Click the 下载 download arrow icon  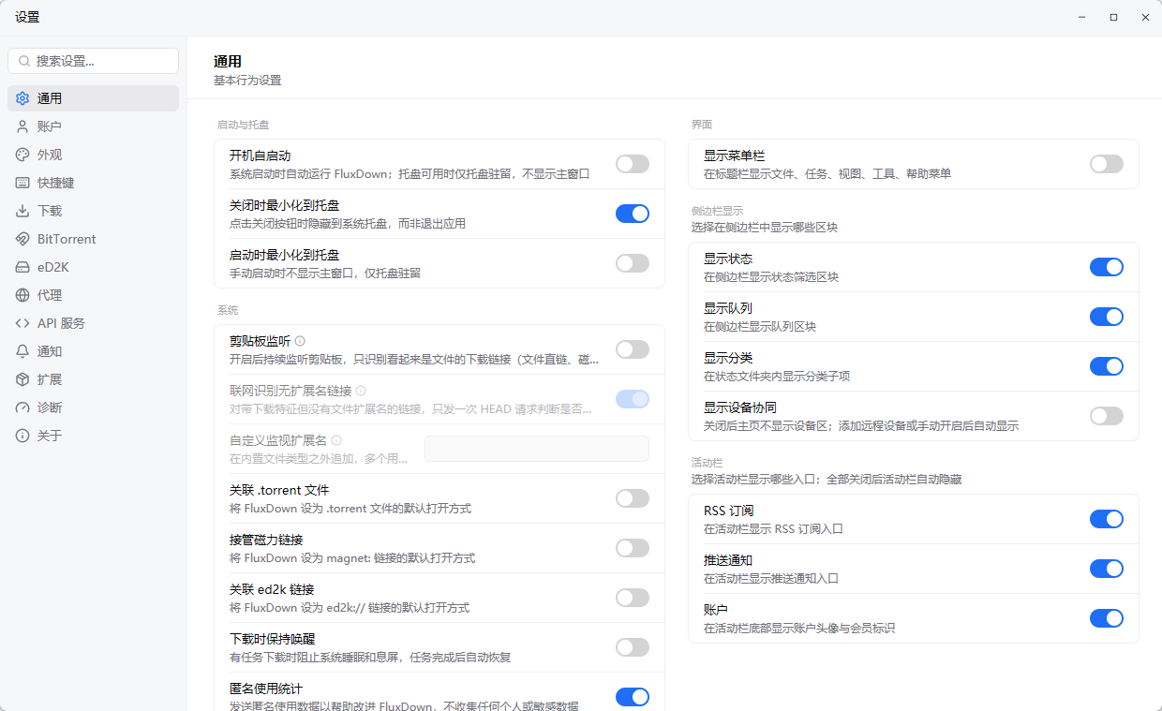click(x=22, y=211)
